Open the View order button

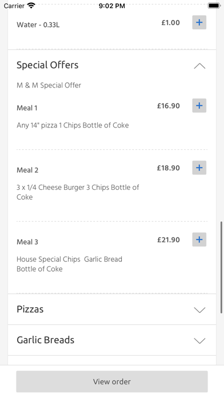pos(112,381)
